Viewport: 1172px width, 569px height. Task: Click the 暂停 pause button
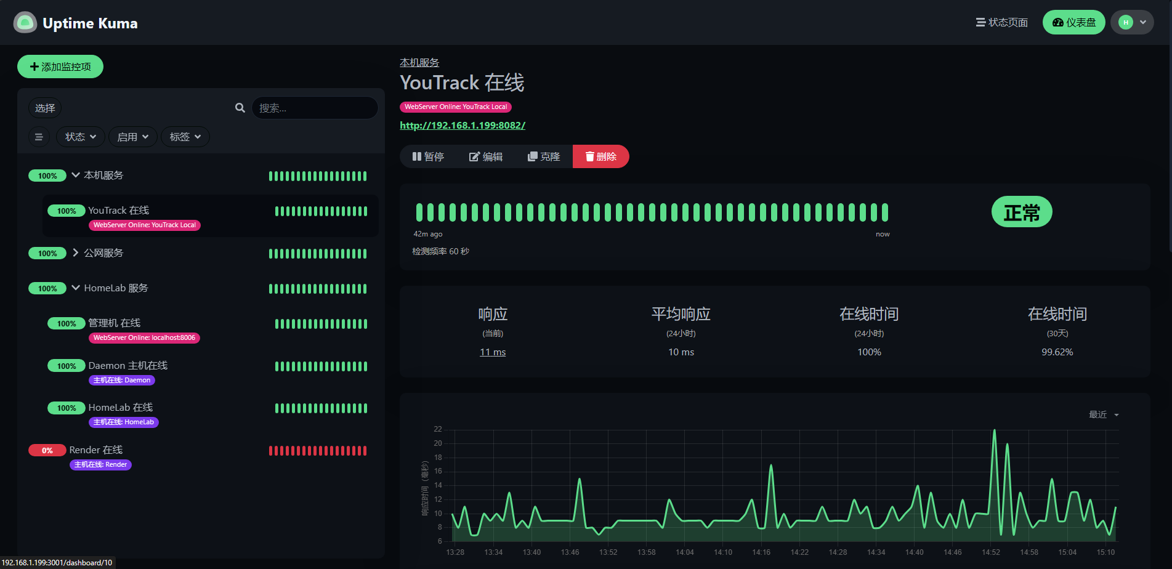coord(428,156)
